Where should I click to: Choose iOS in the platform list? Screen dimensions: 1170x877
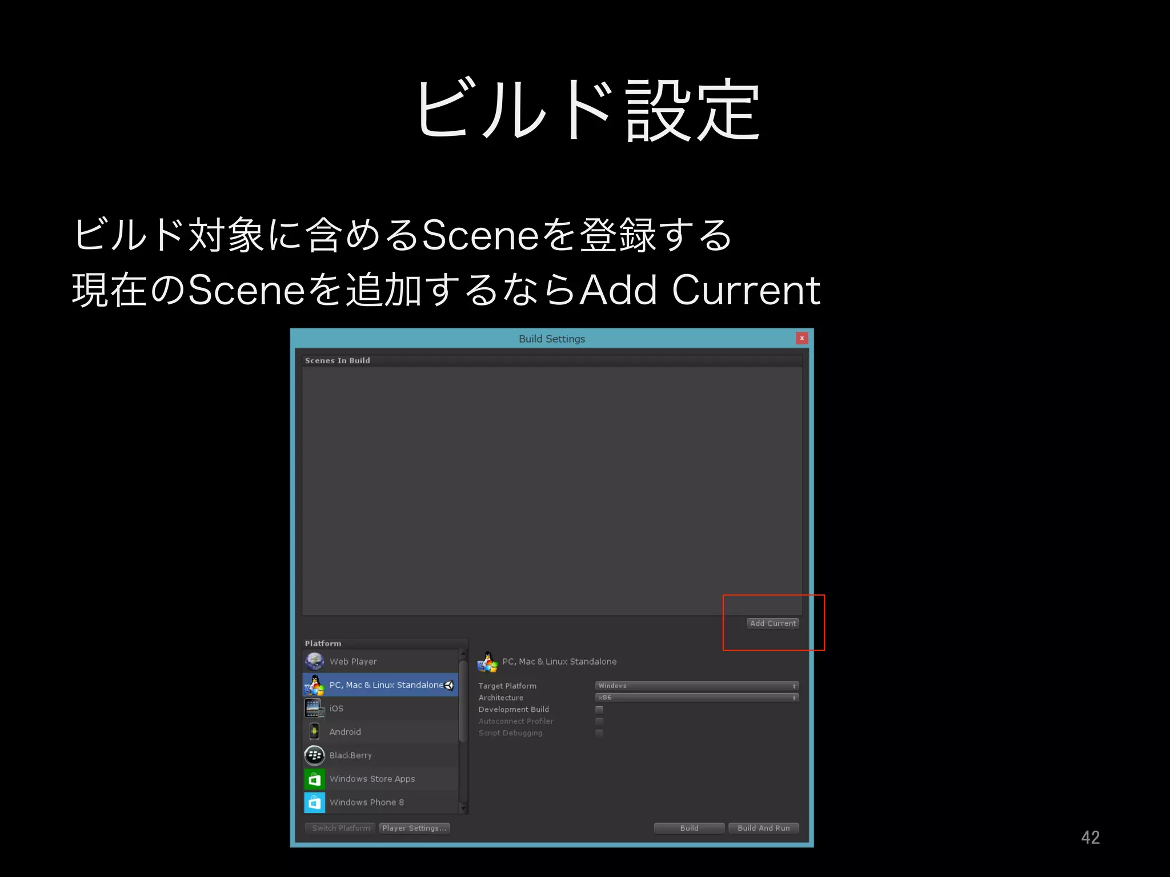(380, 709)
